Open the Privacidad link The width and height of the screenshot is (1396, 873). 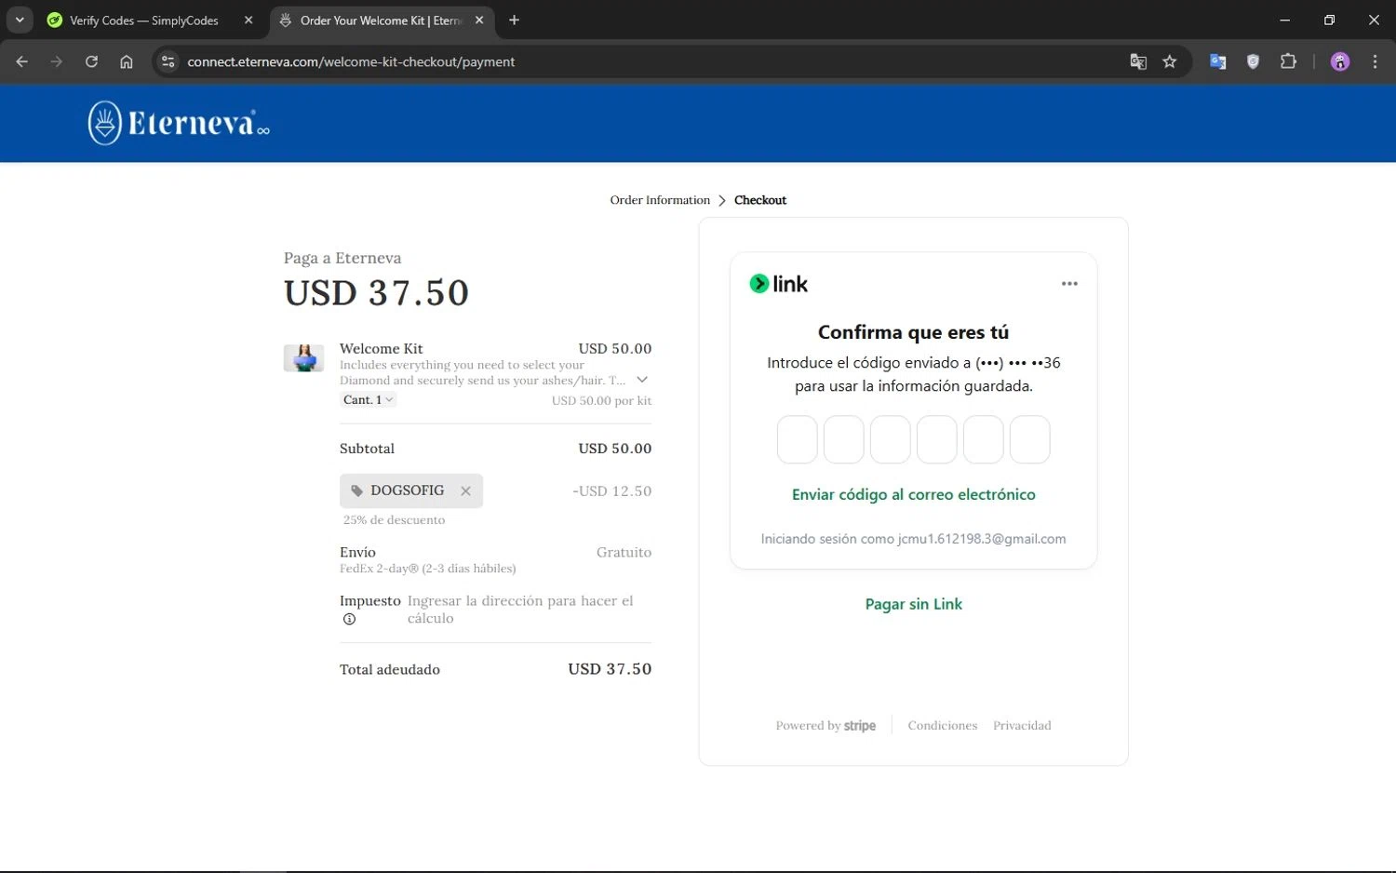pos(1022,725)
